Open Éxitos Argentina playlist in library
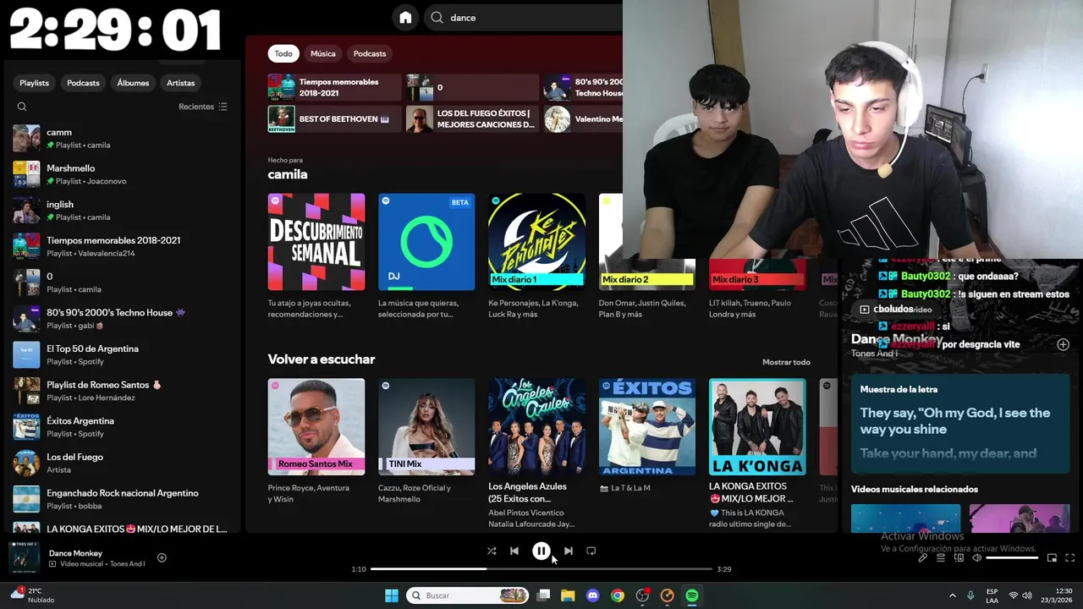 tap(120, 426)
